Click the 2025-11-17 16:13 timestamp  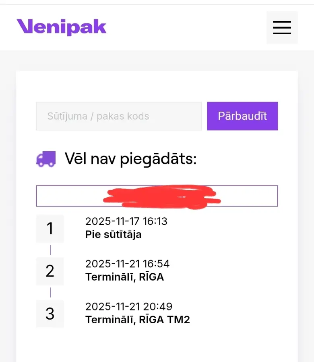click(x=126, y=221)
